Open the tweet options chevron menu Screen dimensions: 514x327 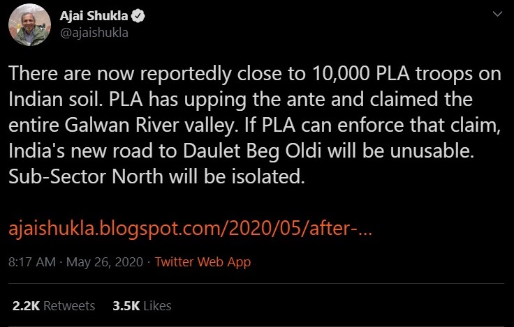coord(497,14)
